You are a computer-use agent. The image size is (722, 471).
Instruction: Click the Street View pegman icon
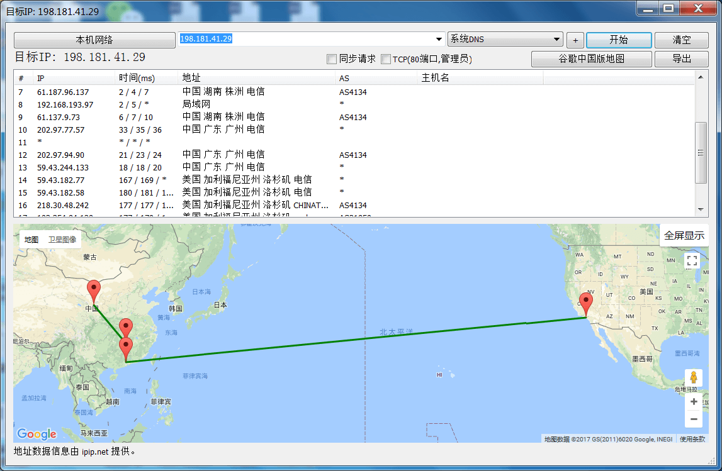pos(693,377)
